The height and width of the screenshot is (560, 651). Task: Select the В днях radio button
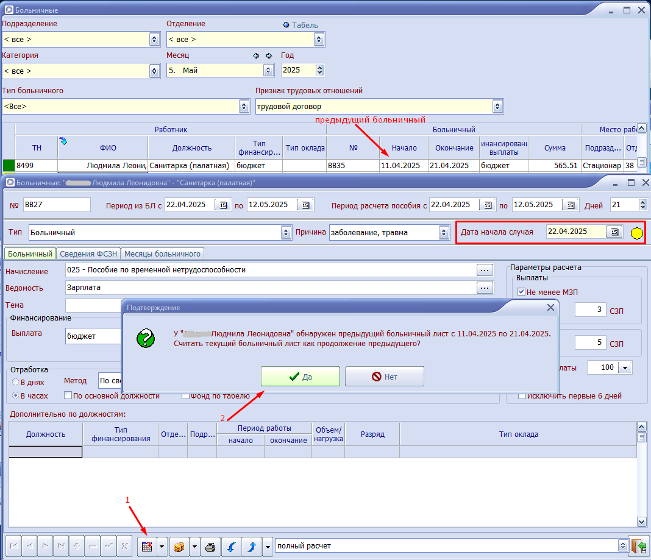[x=16, y=382]
